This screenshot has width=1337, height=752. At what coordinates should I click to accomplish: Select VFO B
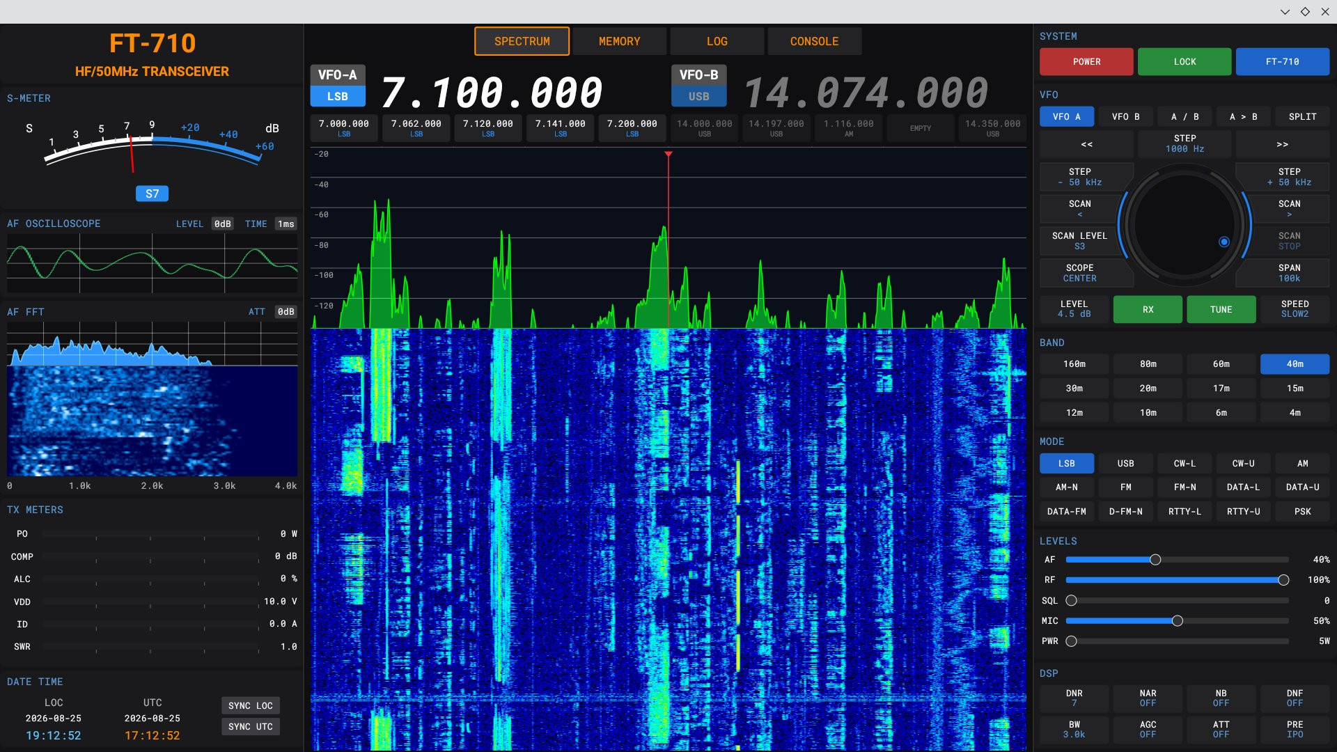1125,117
